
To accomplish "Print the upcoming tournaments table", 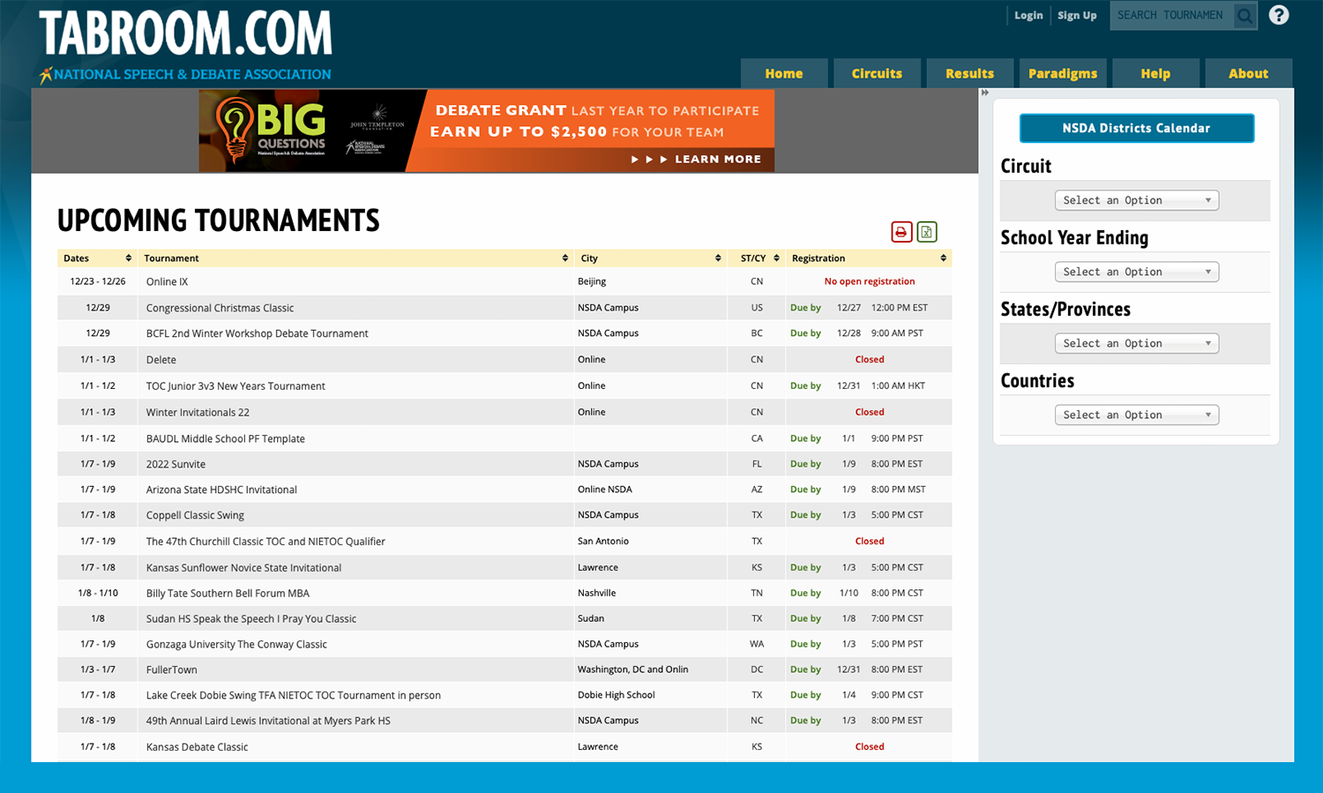I will pos(901,232).
